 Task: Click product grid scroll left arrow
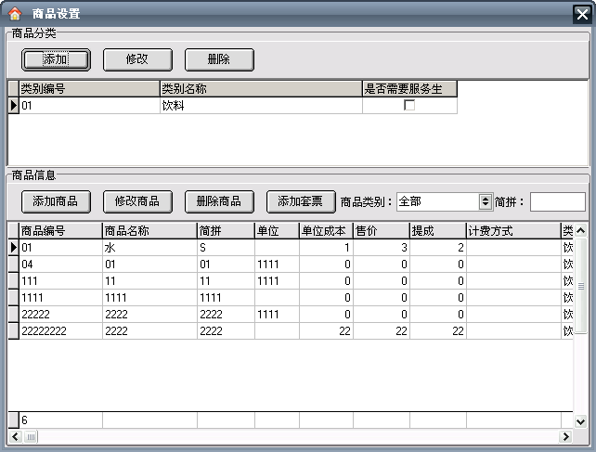(x=15, y=436)
